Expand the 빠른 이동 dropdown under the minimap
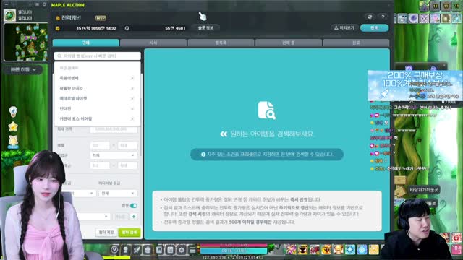The image size is (463, 260). pos(23,70)
